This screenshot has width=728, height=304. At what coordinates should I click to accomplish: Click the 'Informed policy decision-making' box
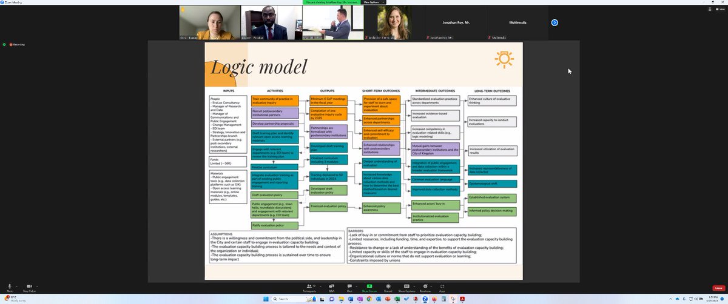tap(492, 211)
